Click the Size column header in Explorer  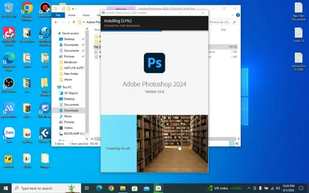click(x=223, y=29)
